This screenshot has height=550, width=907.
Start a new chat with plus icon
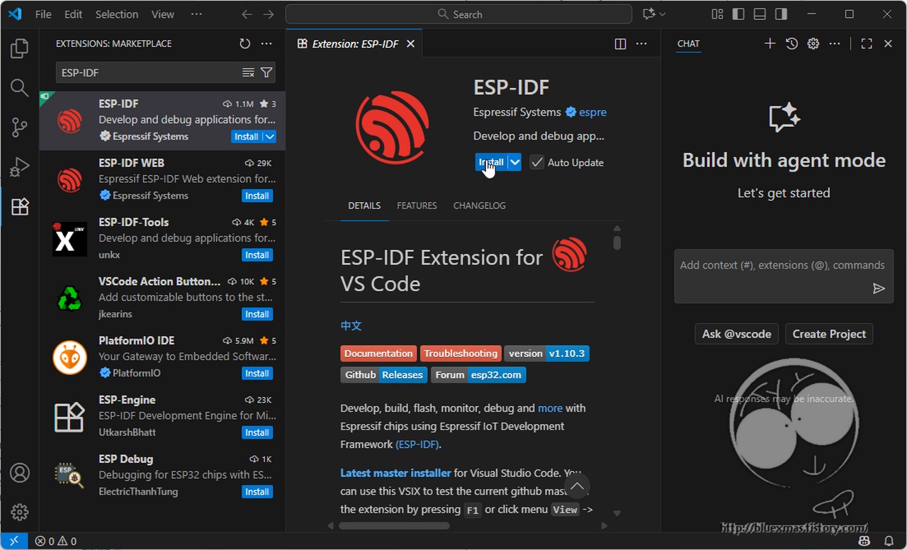pyautogui.click(x=770, y=43)
